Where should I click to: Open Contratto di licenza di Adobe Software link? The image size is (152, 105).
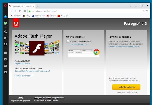click(124, 46)
